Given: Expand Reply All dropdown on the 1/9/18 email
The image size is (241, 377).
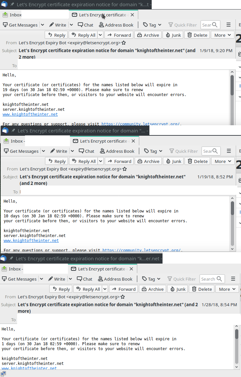Looking at the screenshot, I should [100, 35].
